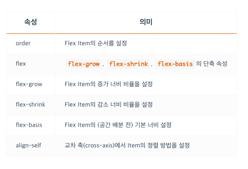Click the 속성 column header
Image resolution: width=248 pixels, height=169 pixels.
tap(31, 22)
